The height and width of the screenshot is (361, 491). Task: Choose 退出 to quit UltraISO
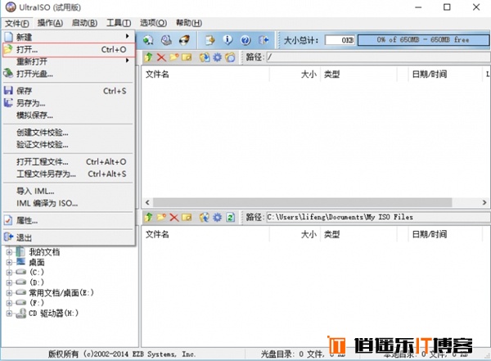click(69, 237)
